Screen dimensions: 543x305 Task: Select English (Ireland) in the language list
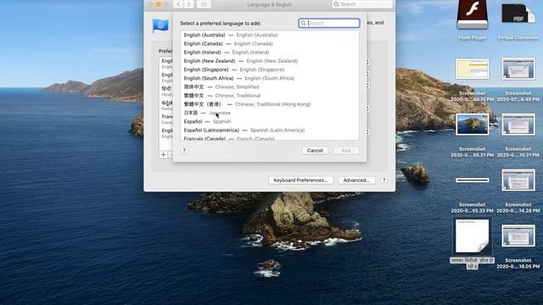pos(270,53)
